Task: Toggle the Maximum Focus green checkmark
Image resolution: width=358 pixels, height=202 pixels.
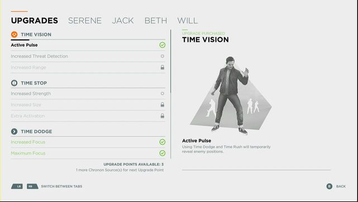Action: pos(163,153)
